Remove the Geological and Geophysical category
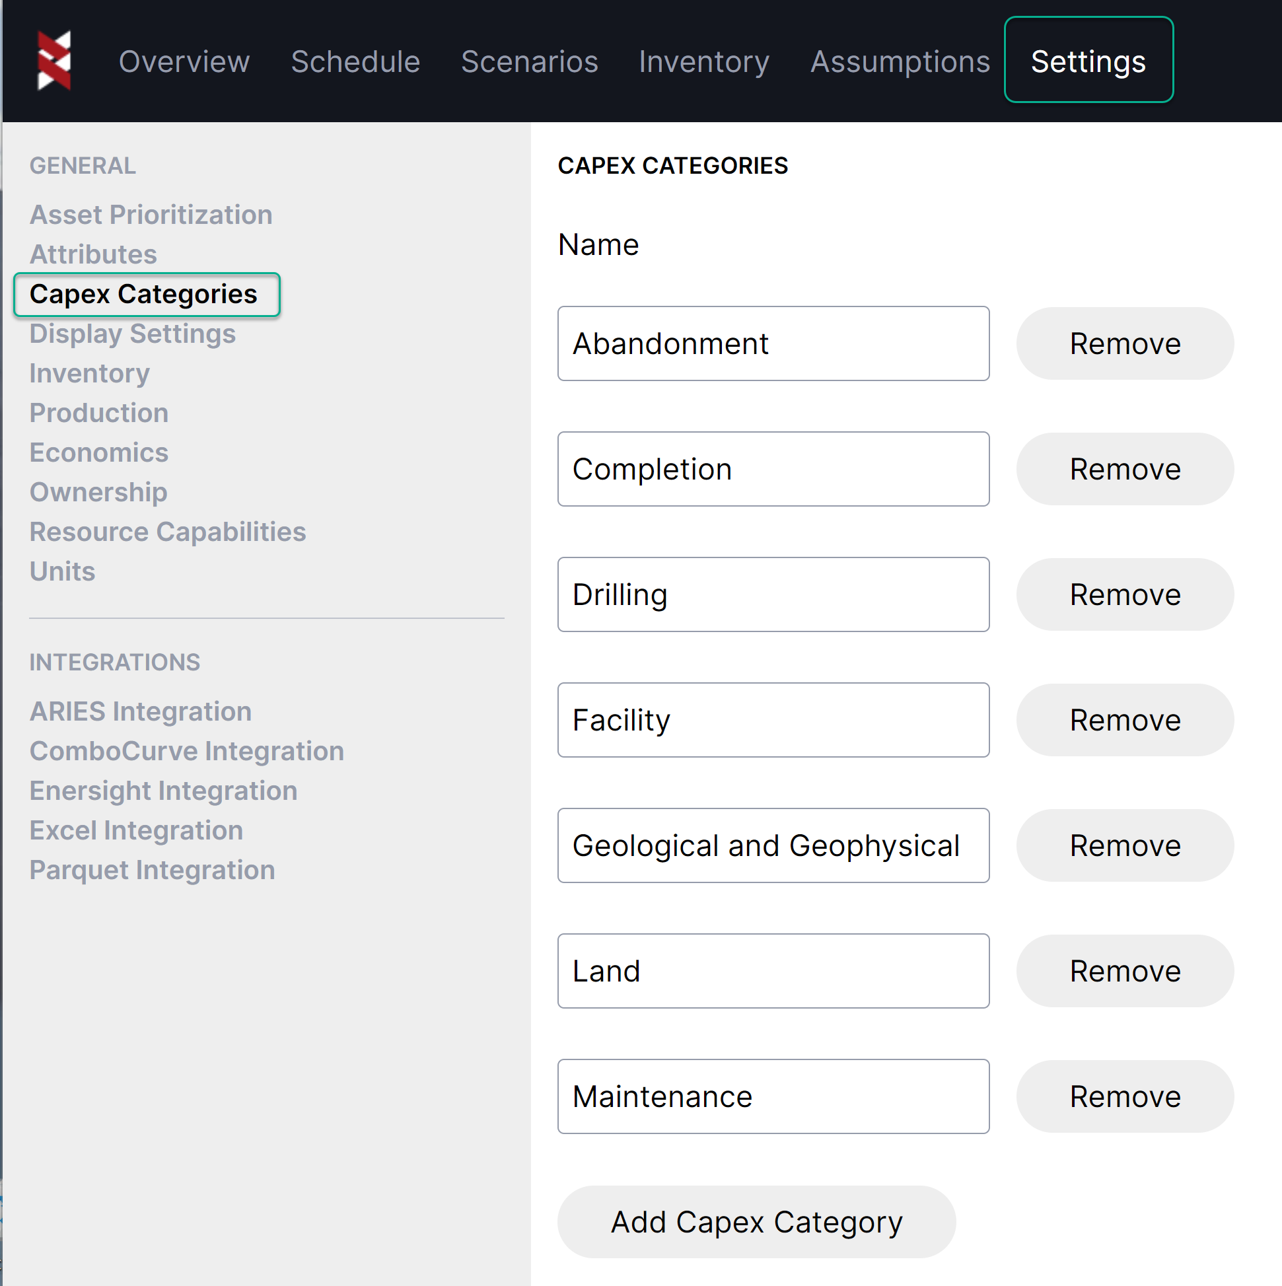 pos(1123,845)
